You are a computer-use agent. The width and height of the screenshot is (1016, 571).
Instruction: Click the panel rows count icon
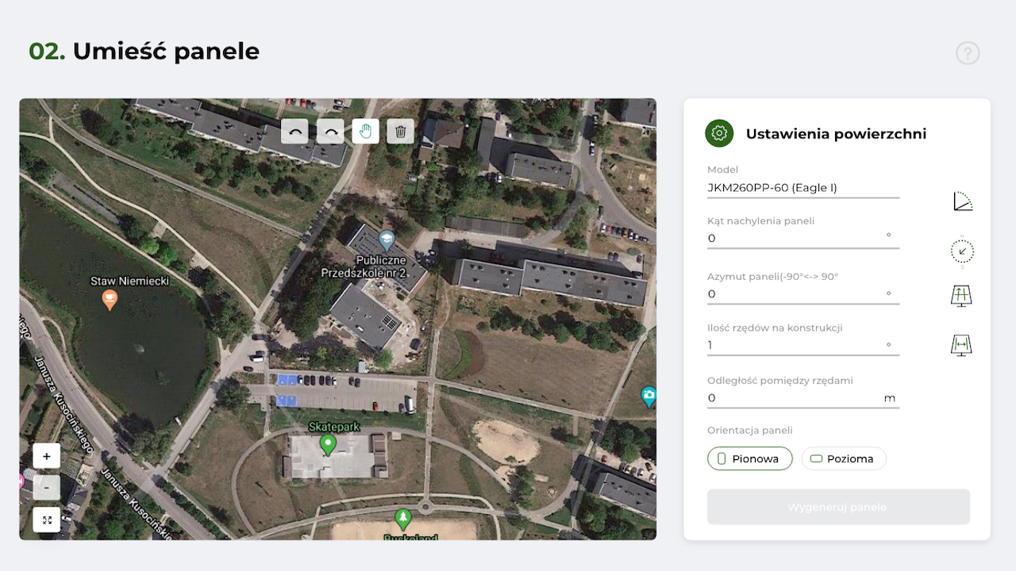(x=961, y=296)
